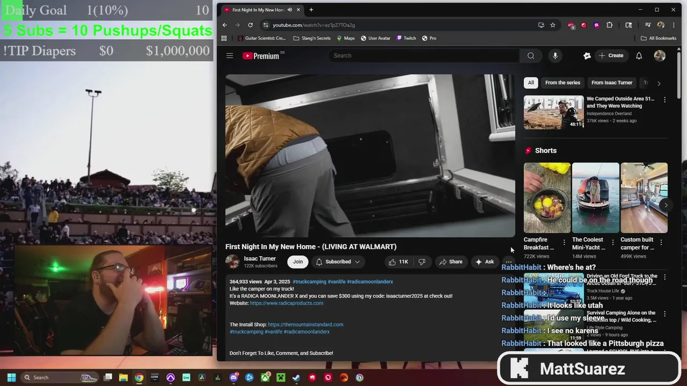Click the Join channel button
Viewport: 687px width, 386px height.
298,262
